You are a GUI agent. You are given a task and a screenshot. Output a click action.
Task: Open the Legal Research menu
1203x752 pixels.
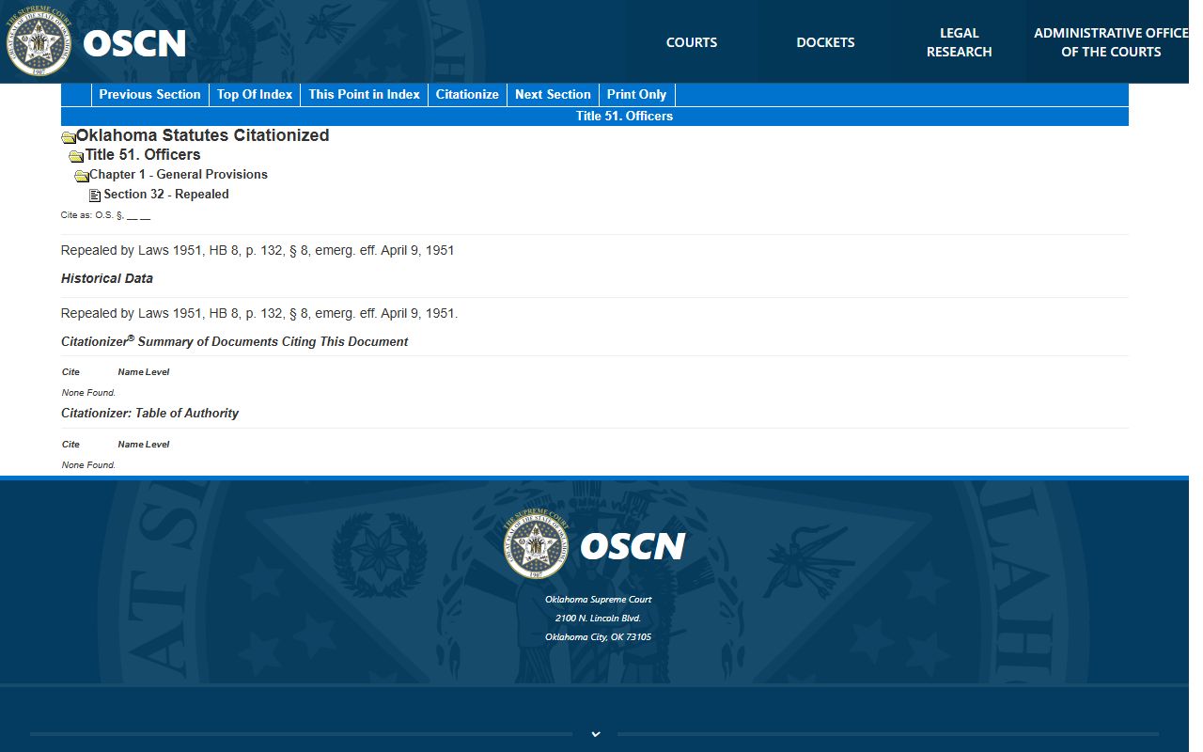[x=959, y=42]
